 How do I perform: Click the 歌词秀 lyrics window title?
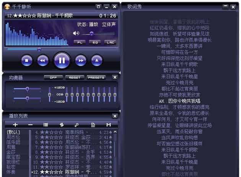134,7
